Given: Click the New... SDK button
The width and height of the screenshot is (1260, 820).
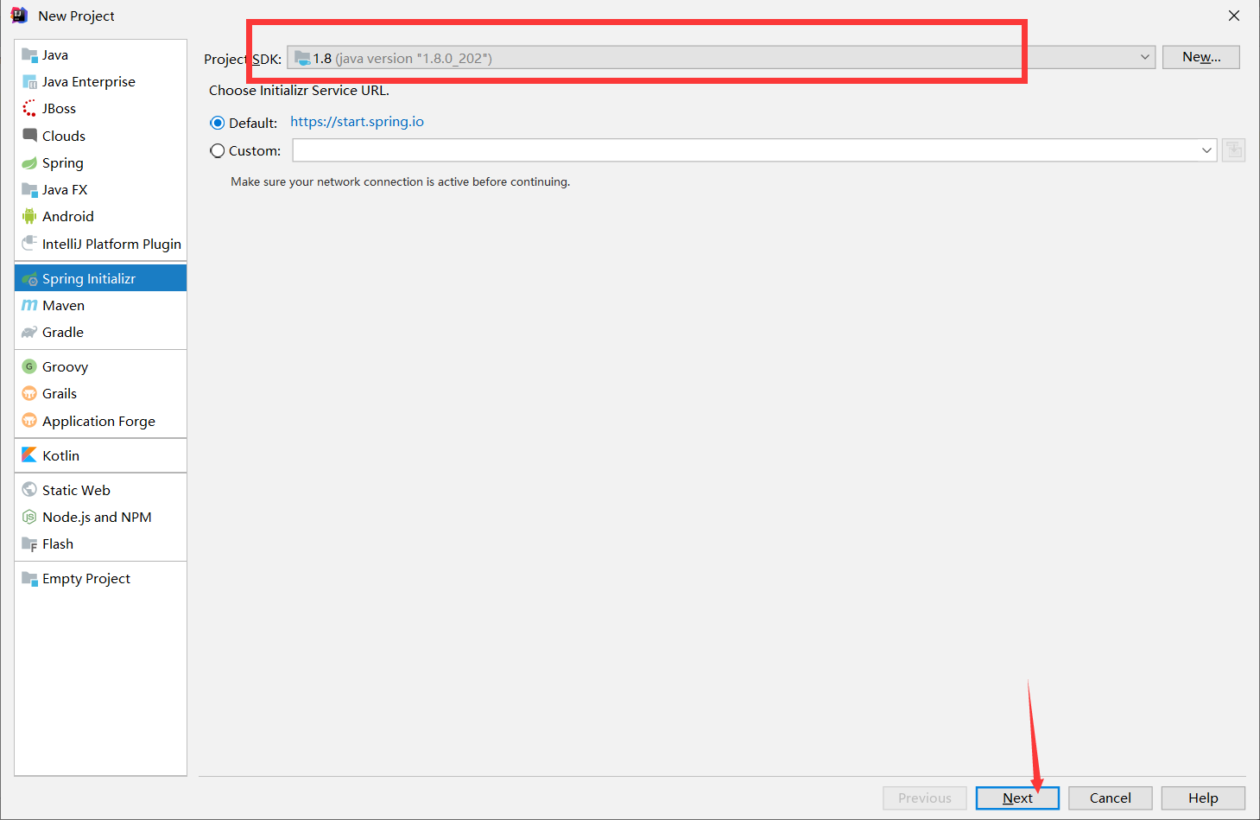Looking at the screenshot, I should 1200,57.
